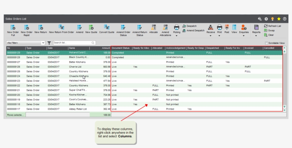Click the Print icon
Viewport: 292px width, 148px height.
[219, 27]
